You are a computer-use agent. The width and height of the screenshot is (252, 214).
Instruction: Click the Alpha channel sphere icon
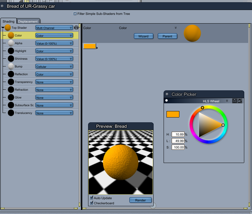(11, 43)
